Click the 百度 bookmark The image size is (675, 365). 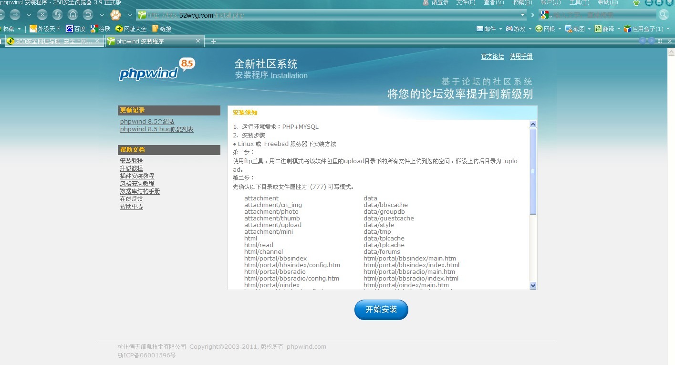[76, 29]
